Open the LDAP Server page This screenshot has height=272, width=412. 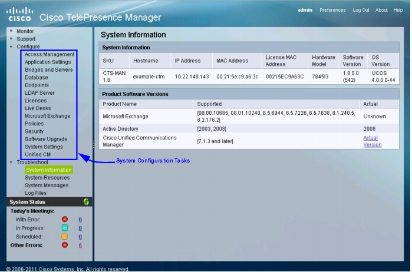pos(39,93)
